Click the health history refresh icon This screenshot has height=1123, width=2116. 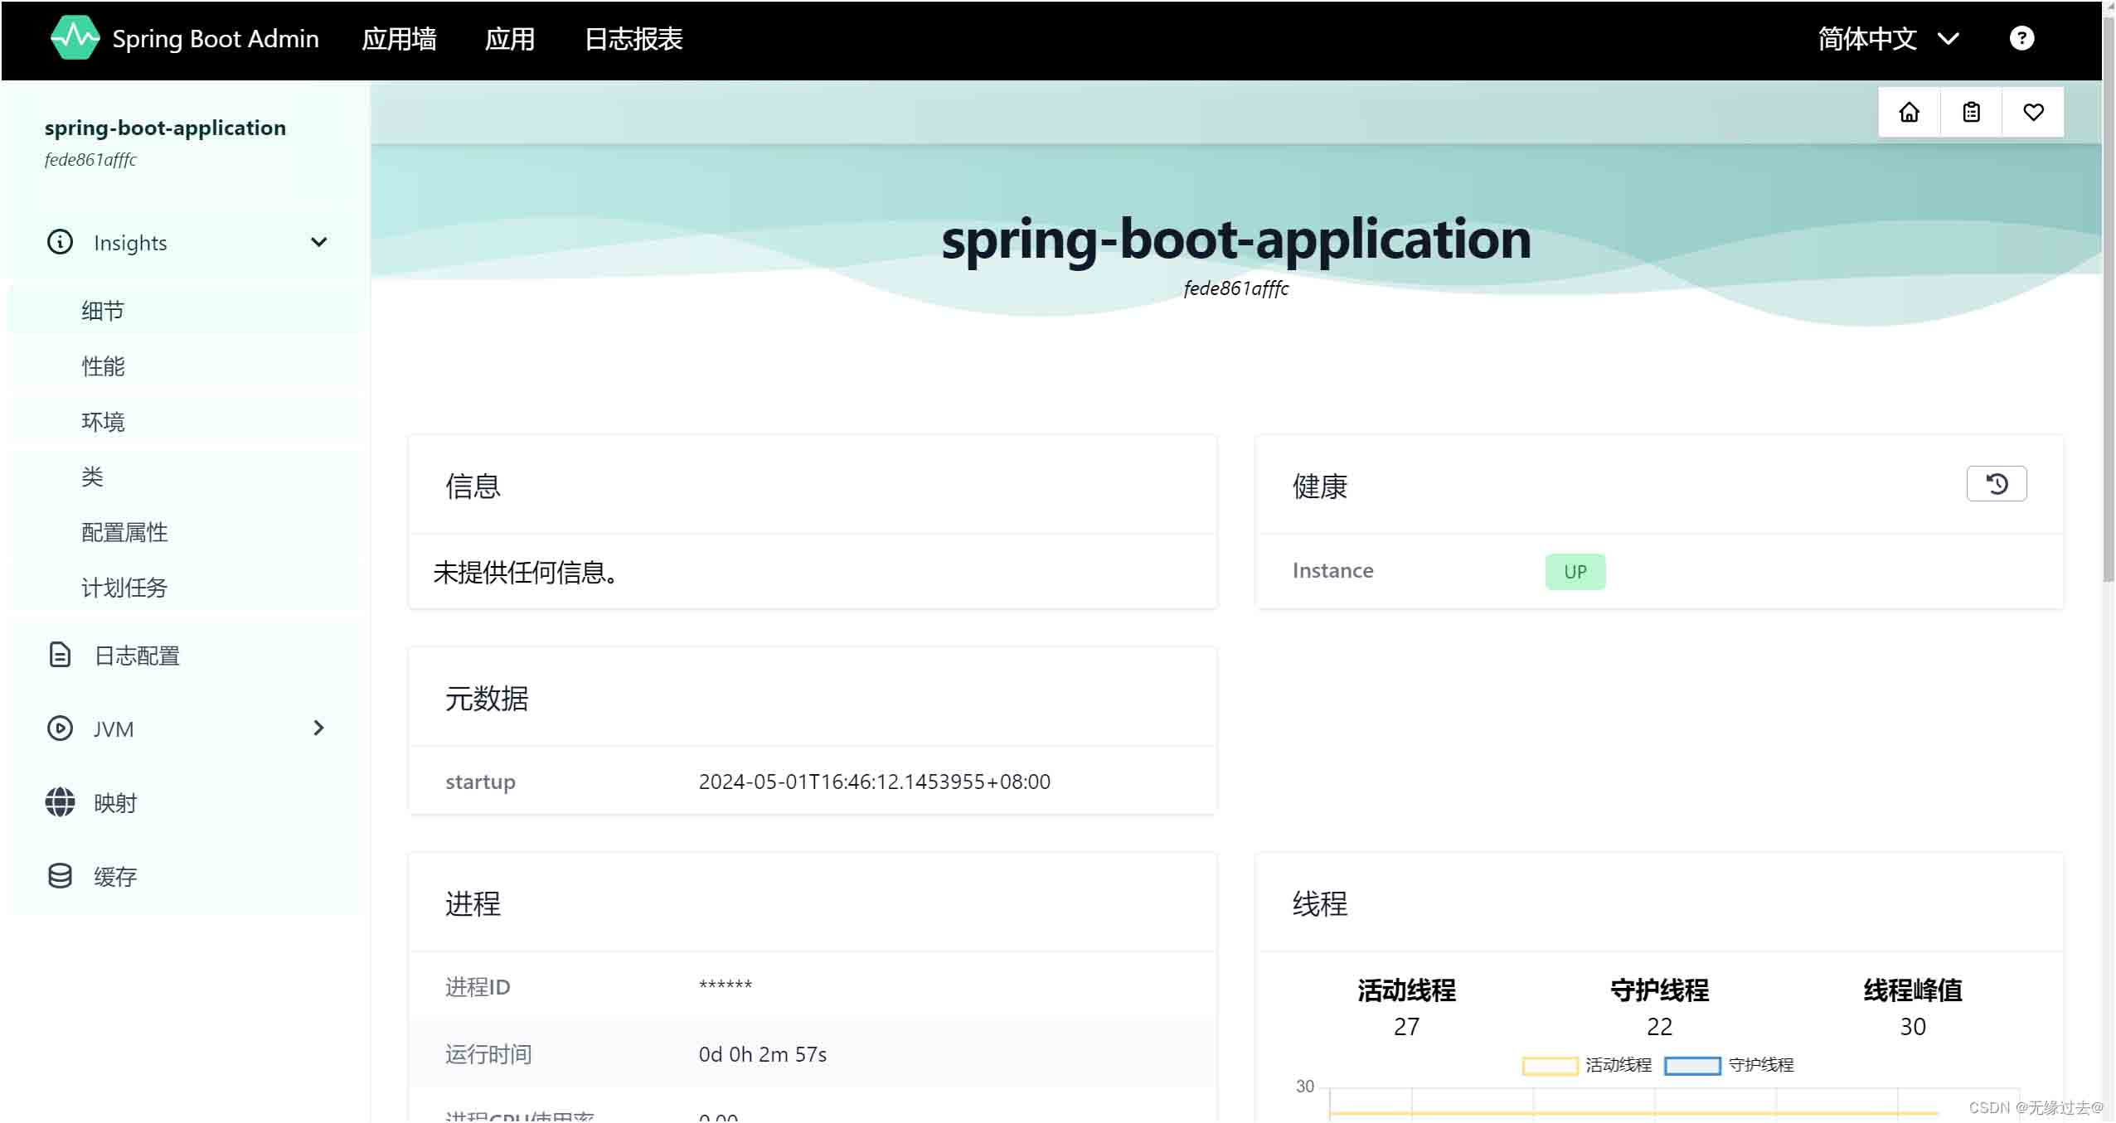(1996, 483)
